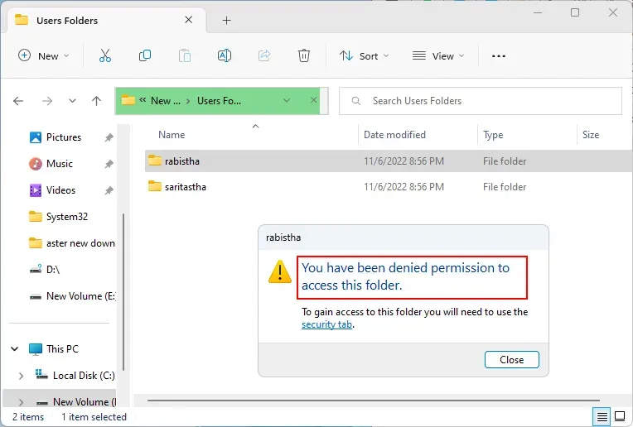Unpin Pictures using its pin icon
This screenshot has height=427, width=633.
pyautogui.click(x=109, y=137)
